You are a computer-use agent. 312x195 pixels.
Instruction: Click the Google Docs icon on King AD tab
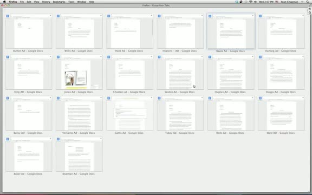pos(8,57)
